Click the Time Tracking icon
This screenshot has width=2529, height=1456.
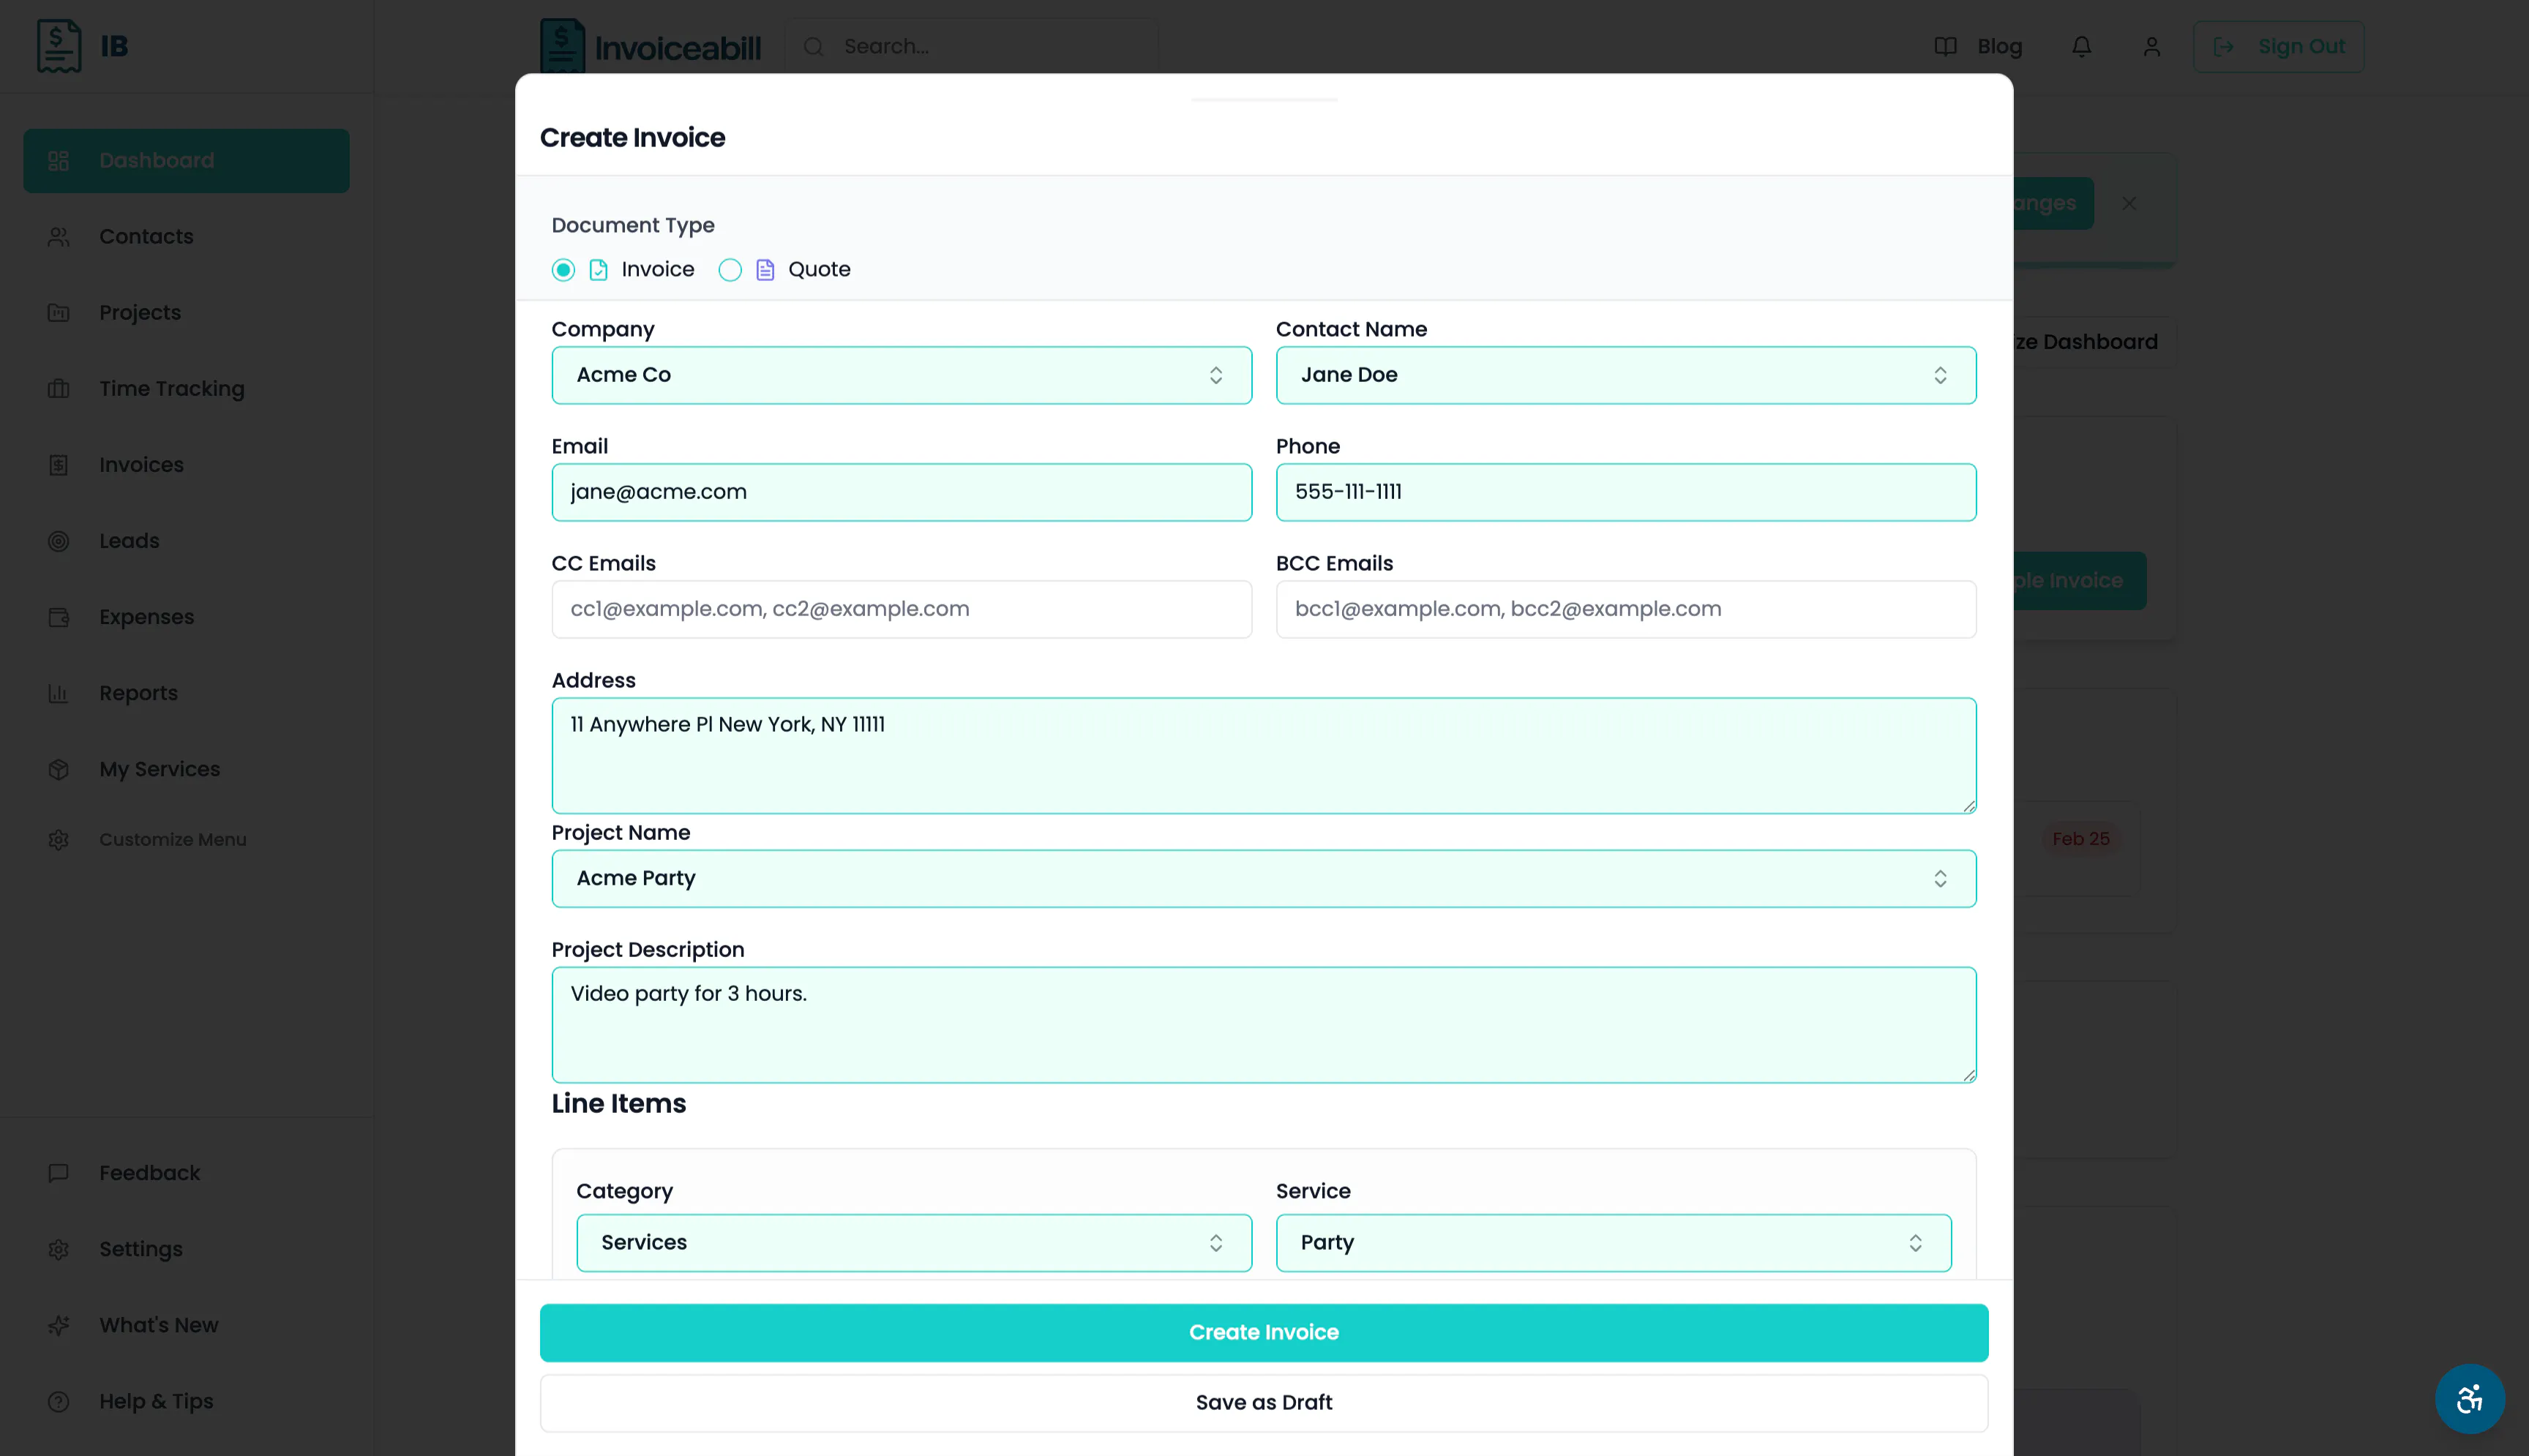(59, 389)
